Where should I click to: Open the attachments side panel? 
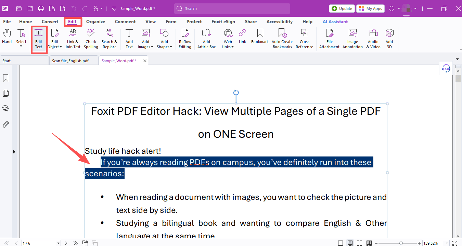[x=6, y=124]
